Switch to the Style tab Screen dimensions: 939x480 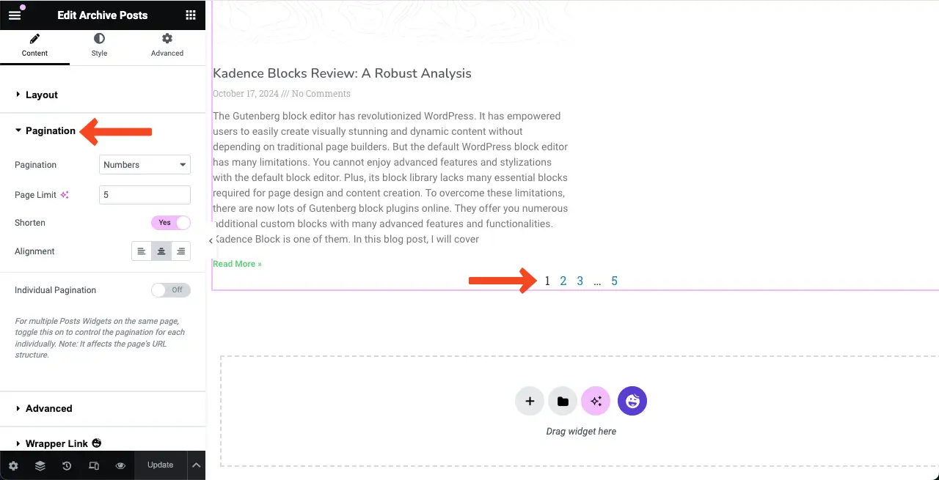(x=99, y=45)
